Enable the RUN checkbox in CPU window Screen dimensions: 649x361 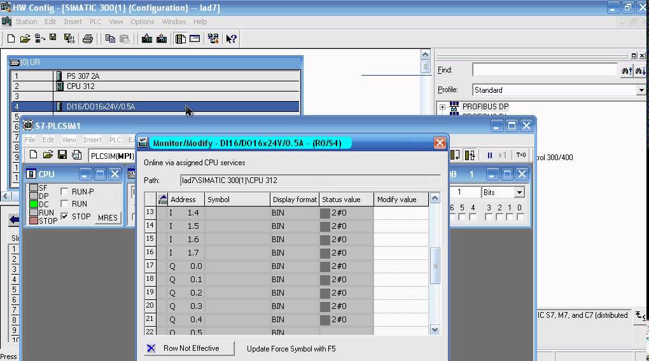(64, 203)
